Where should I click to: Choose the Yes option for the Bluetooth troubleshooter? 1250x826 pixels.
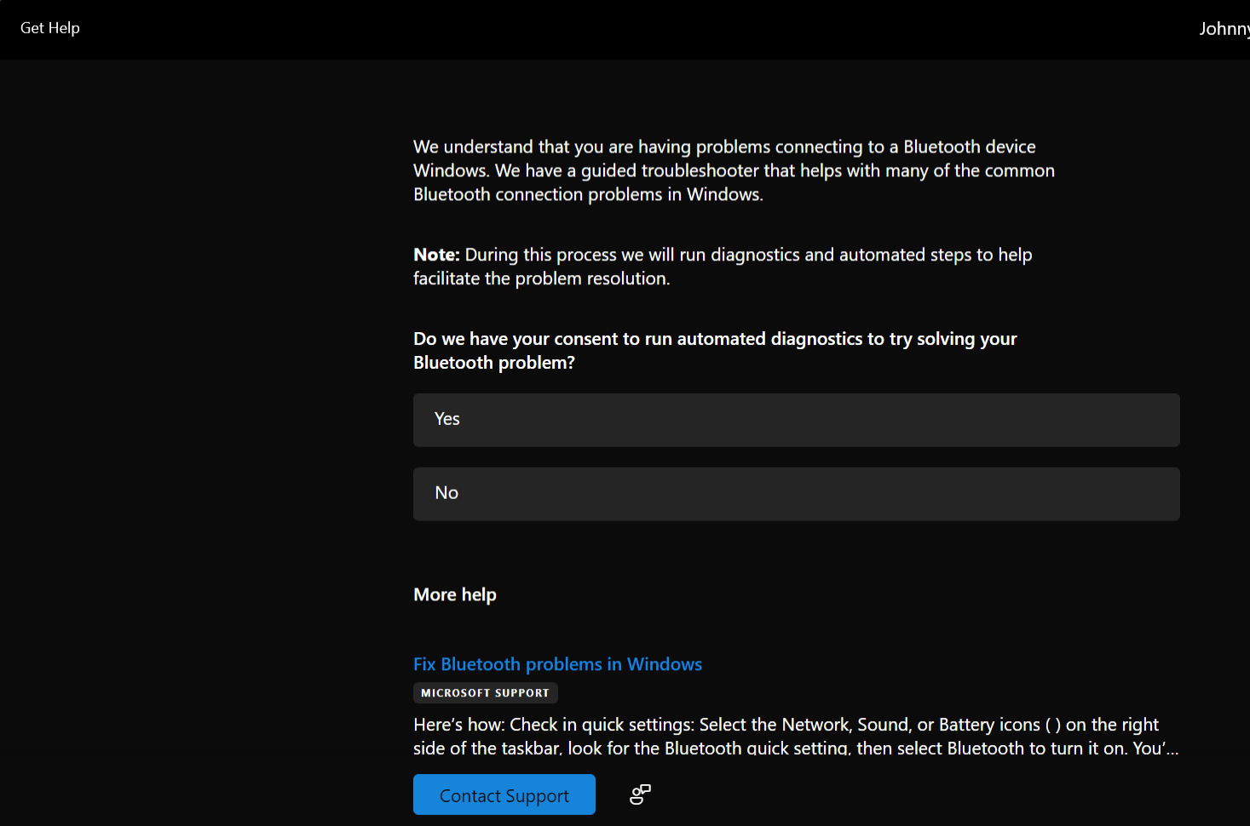[x=796, y=419]
